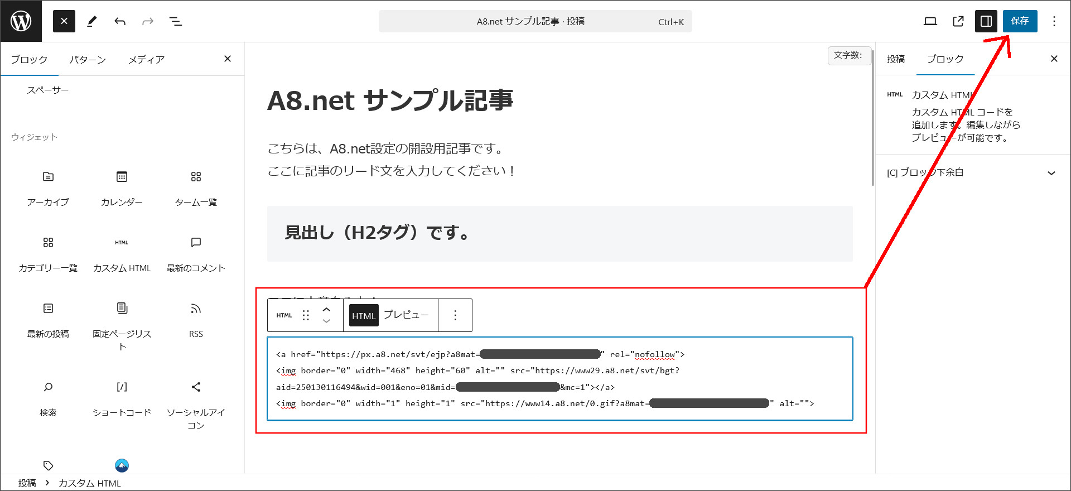Select the pencil tools icon
The height and width of the screenshot is (491, 1071).
[x=92, y=21]
